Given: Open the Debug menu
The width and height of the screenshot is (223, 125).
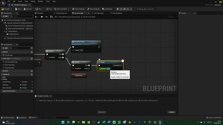Looking at the screenshot, I should click(x=33, y=1).
